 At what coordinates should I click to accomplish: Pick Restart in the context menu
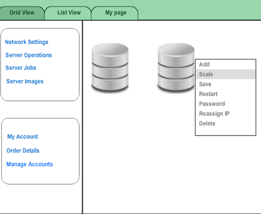225,94
